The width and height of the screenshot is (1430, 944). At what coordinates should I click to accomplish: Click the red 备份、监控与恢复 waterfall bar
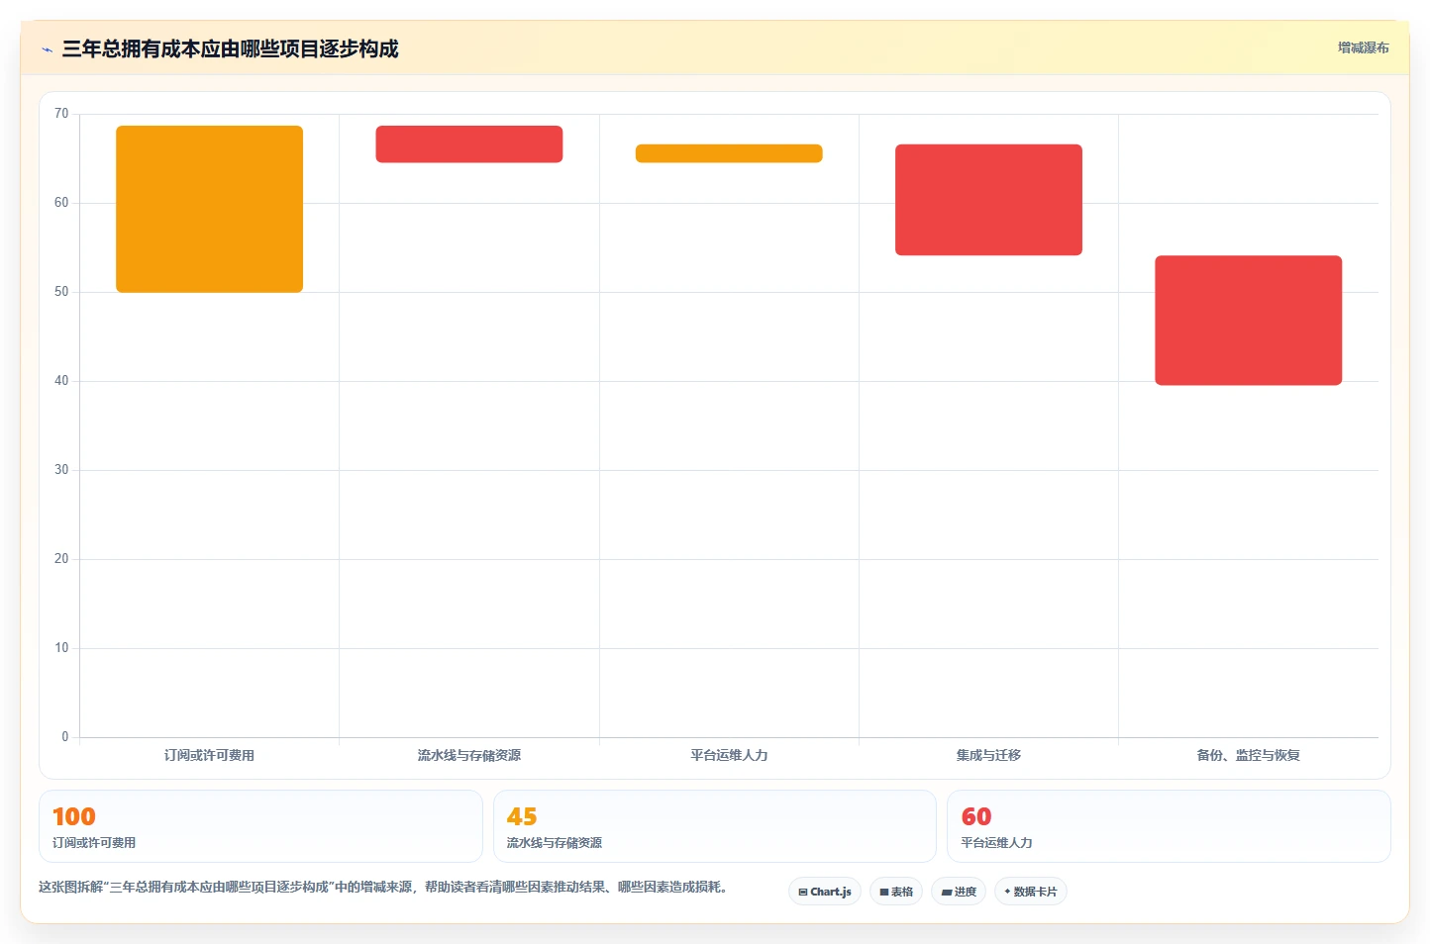[x=1248, y=321]
